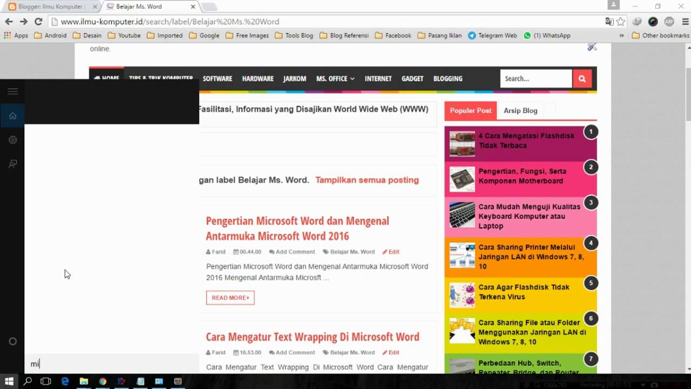This screenshot has width=691, height=389.
Task: Select the Populer Post tab
Action: pyautogui.click(x=470, y=111)
